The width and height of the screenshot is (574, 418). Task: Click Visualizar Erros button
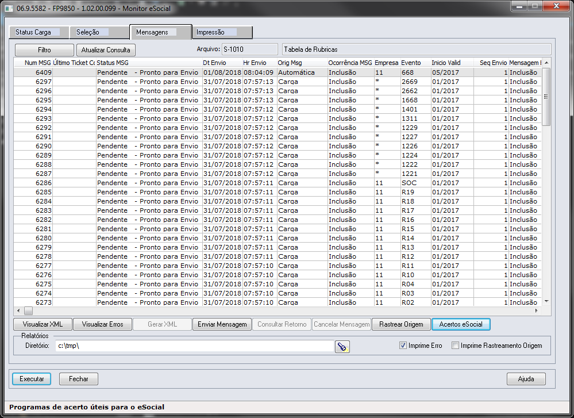click(x=102, y=324)
